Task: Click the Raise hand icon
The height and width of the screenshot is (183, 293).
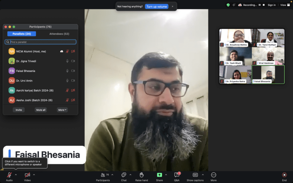Action: tap(142, 175)
